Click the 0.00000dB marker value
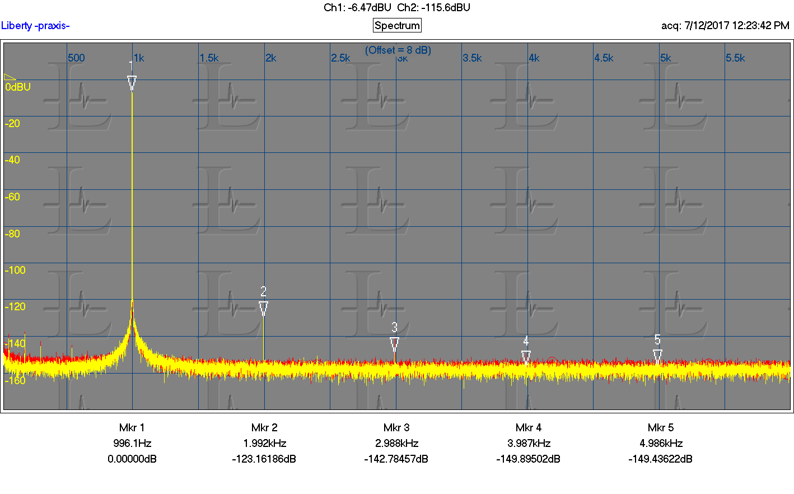 coord(132,459)
